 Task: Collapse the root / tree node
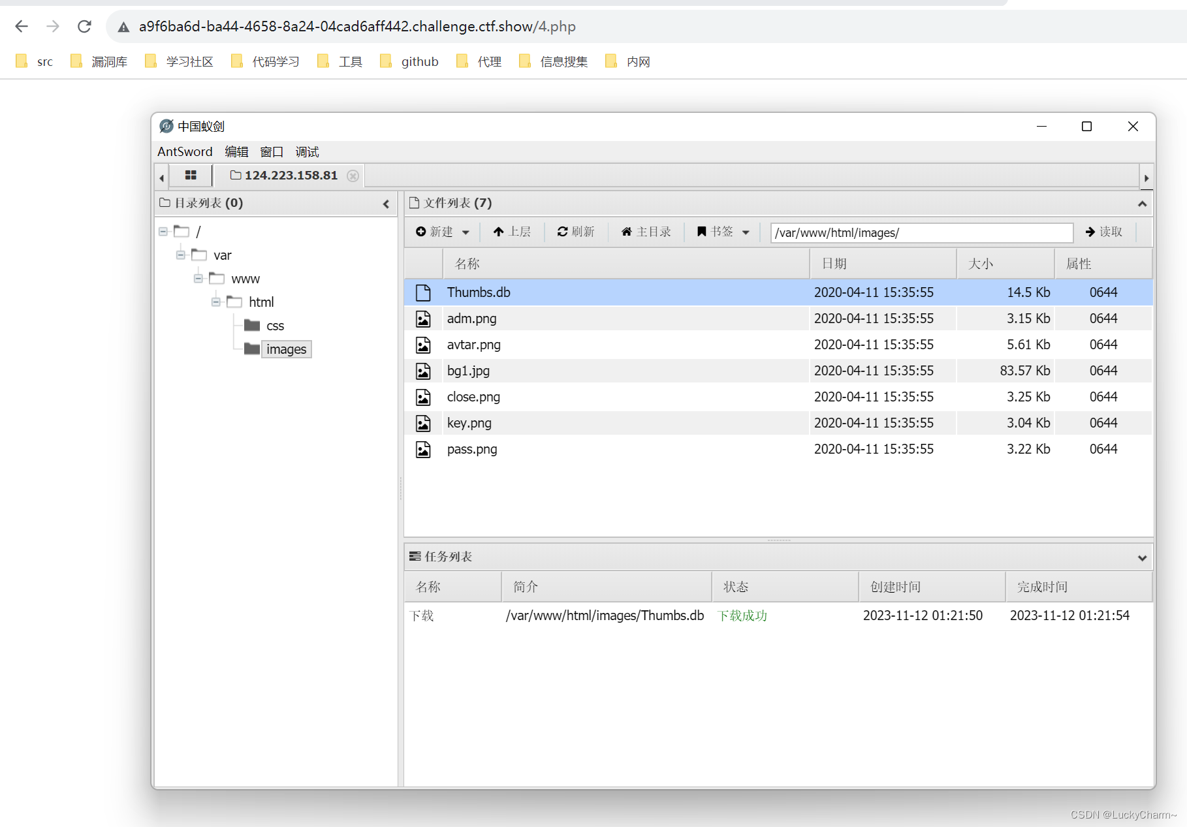(163, 232)
